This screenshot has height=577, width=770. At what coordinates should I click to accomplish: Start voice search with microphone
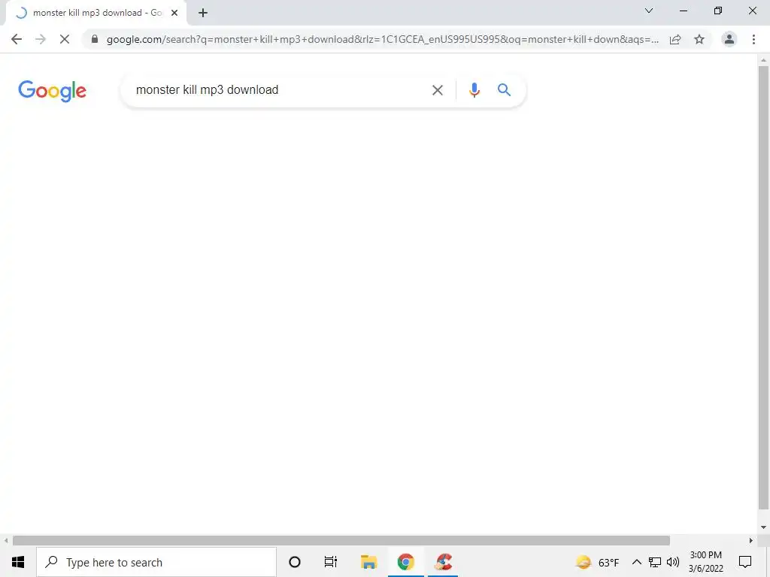[x=474, y=90]
